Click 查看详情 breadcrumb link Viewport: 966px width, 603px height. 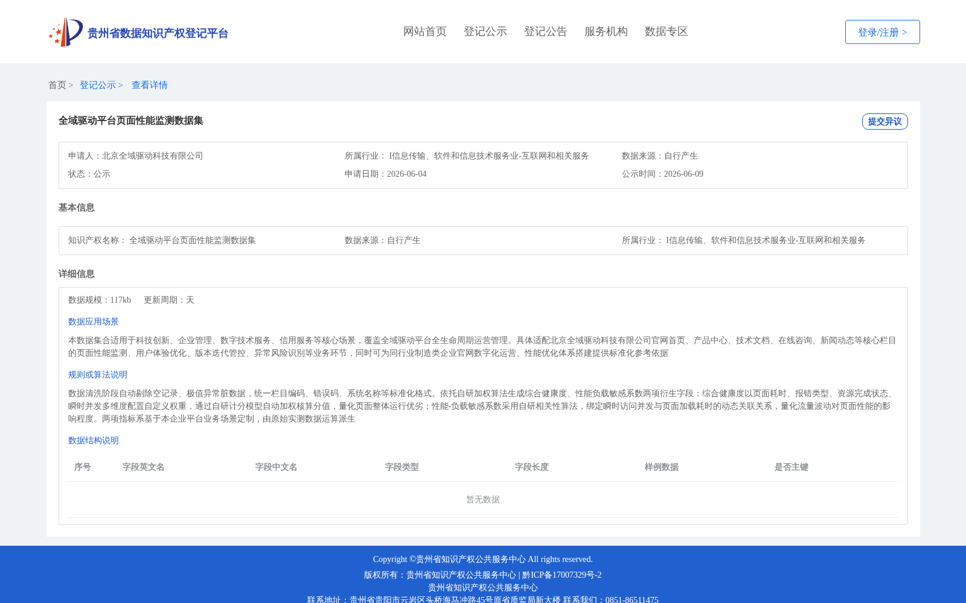pyautogui.click(x=150, y=85)
